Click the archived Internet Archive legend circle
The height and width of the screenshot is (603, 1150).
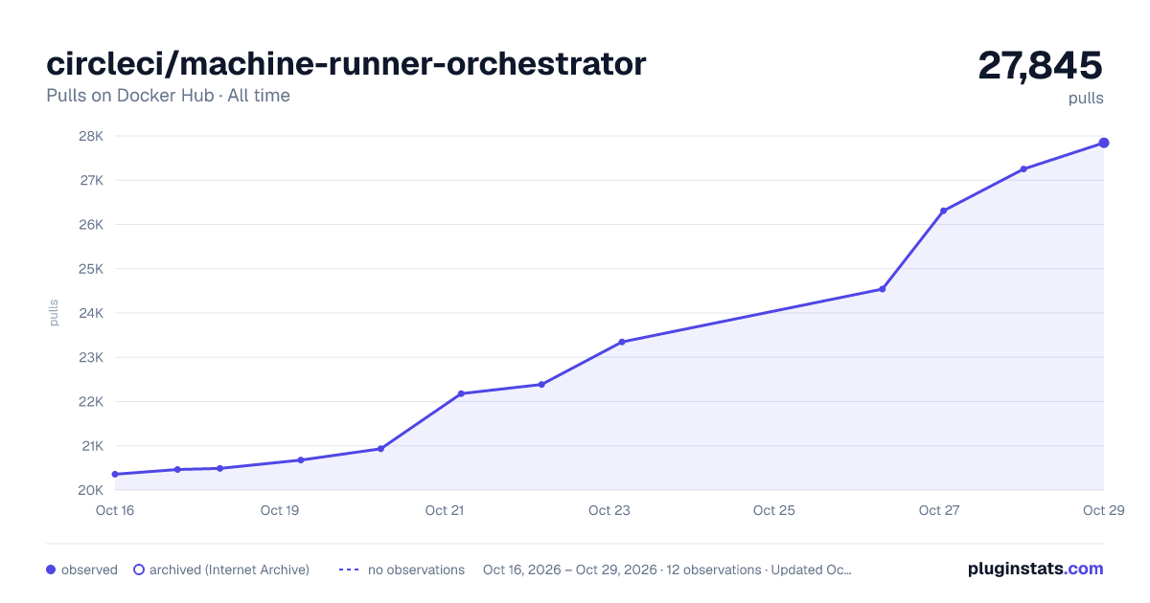138,569
